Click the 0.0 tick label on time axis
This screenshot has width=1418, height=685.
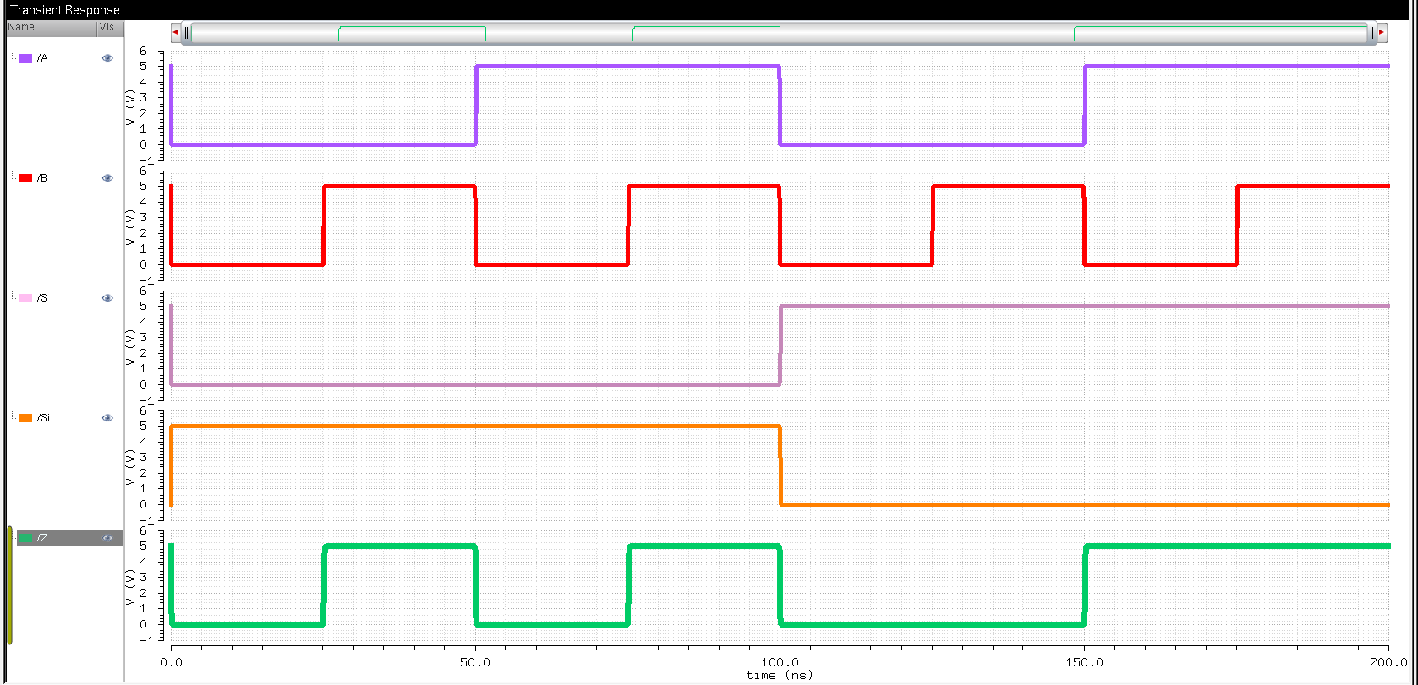tap(171, 662)
